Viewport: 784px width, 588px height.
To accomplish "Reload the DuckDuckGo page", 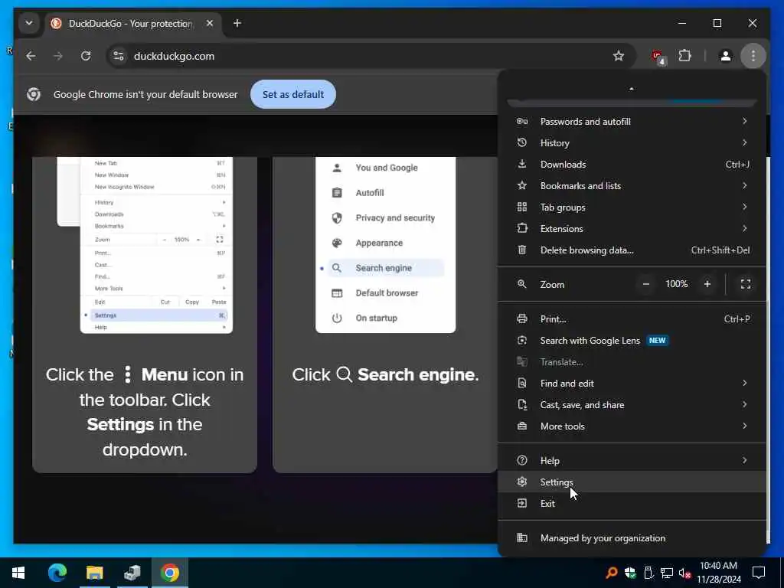I will click(86, 56).
